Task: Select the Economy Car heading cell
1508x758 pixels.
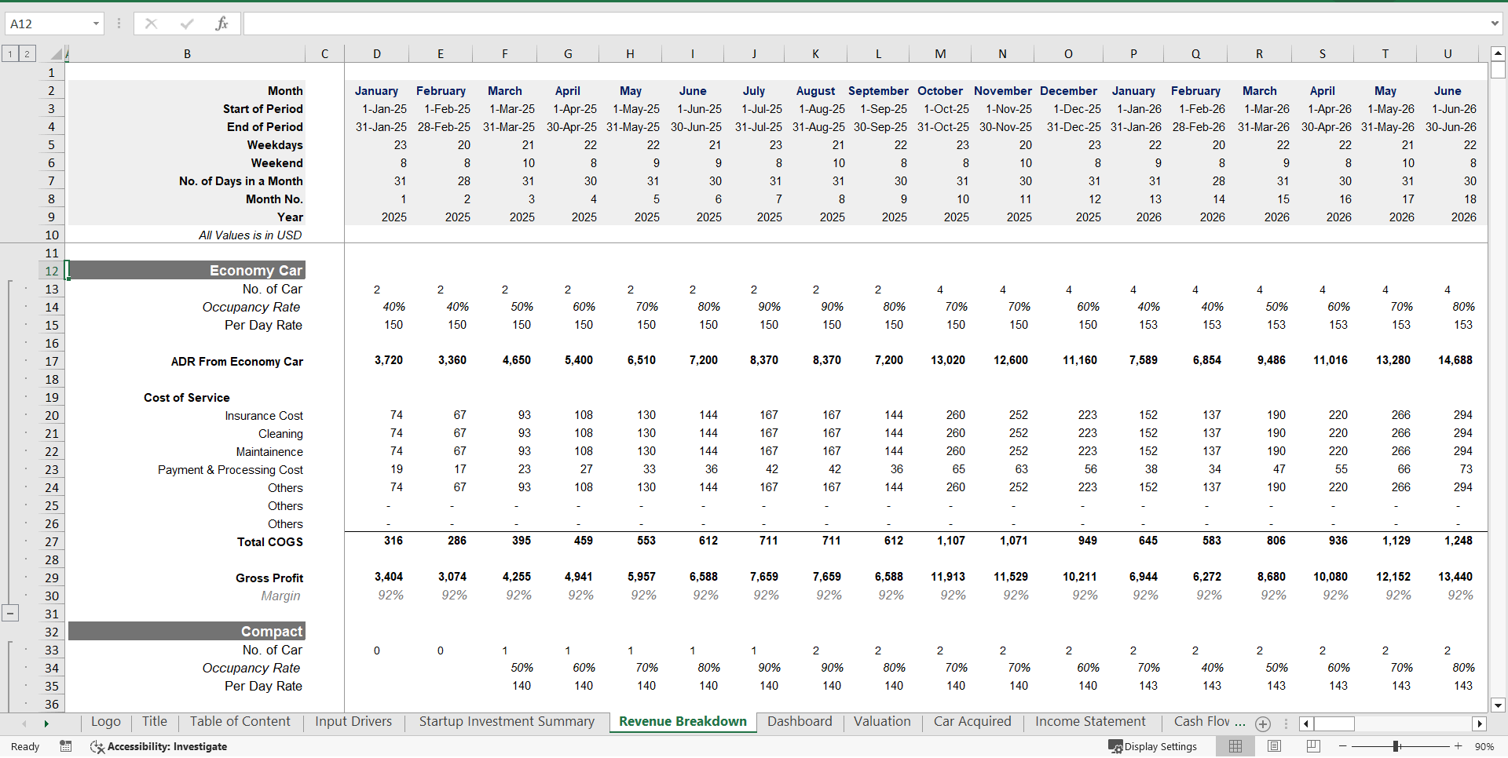Action: (x=187, y=271)
